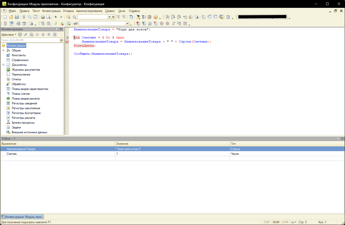Select Отчеты in configuration tree
The height and width of the screenshot is (225, 345).
pyautogui.click(x=16, y=79)
